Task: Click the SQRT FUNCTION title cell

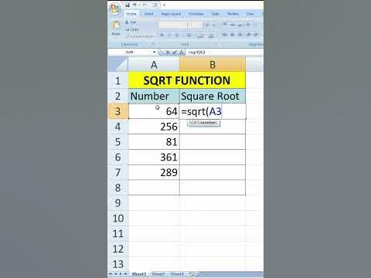Action: [187, 80]
